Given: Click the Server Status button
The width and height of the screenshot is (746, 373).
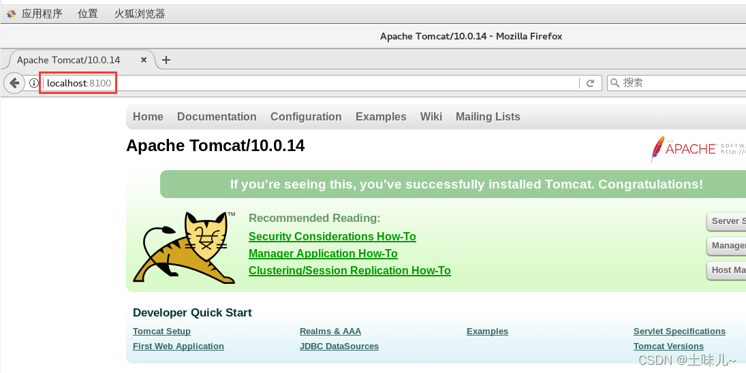Looking at the screenshot, I should pos(726,221).
